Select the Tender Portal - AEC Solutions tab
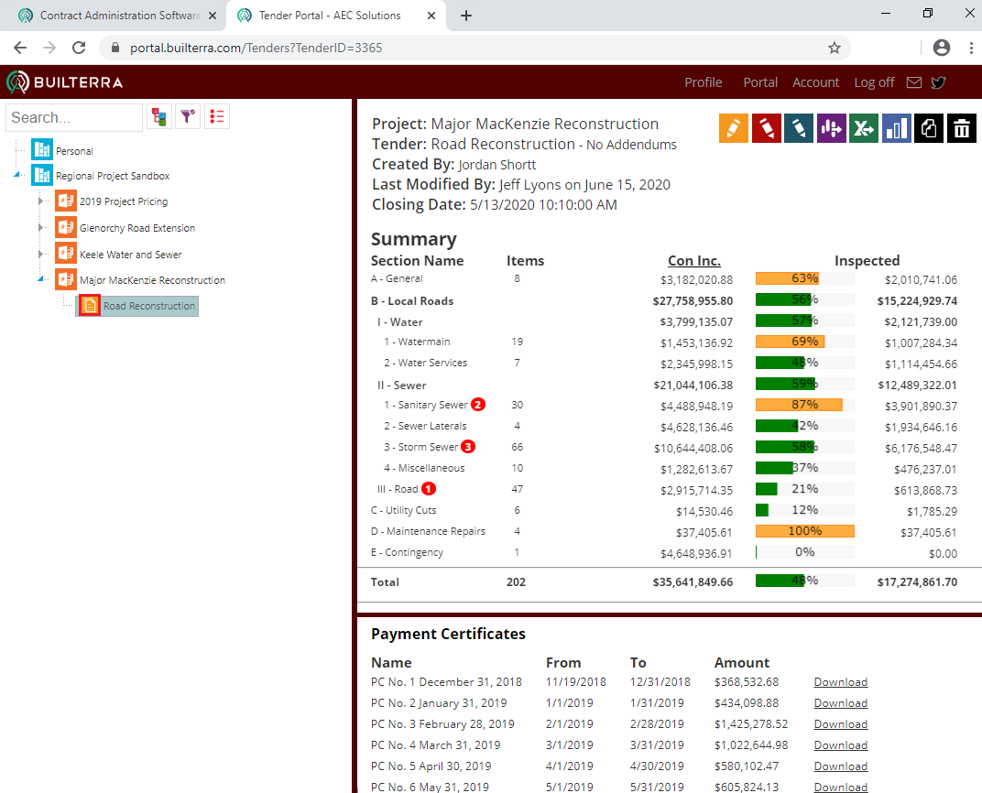The image size is (982, 793). click(335, 16)
